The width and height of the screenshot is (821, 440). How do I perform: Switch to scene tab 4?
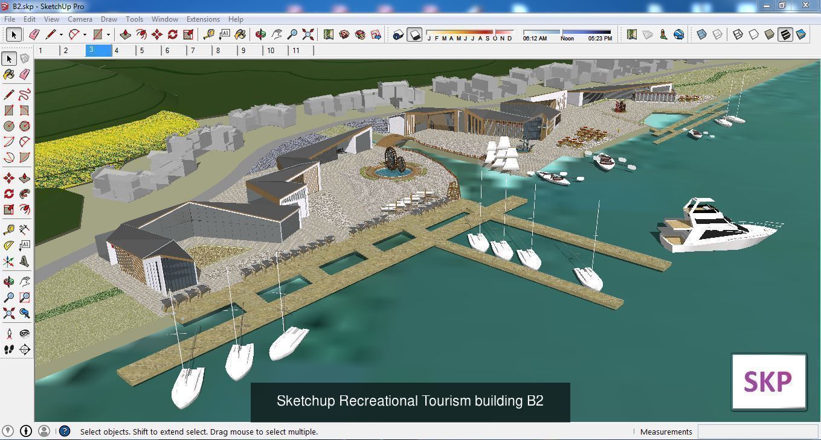point(124,51)
